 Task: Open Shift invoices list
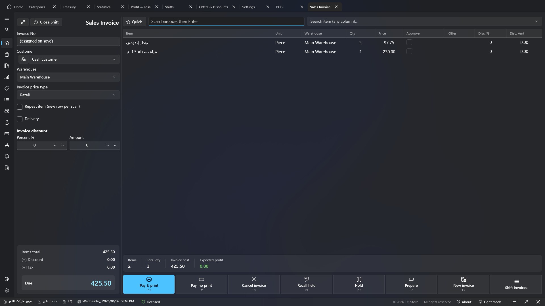pos(516,284)
